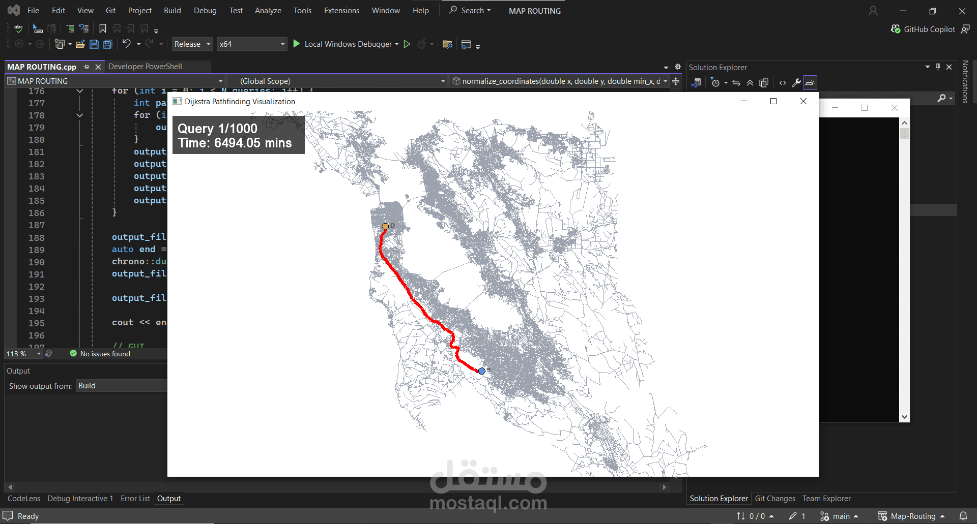
Task: Click the blue source node S on map
Action: [x=482, y=371]
